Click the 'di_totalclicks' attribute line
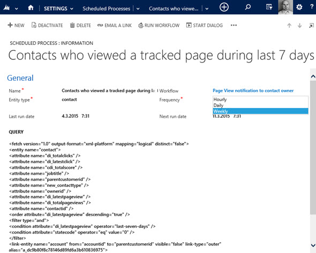The image size is (316, 253). 45,156
